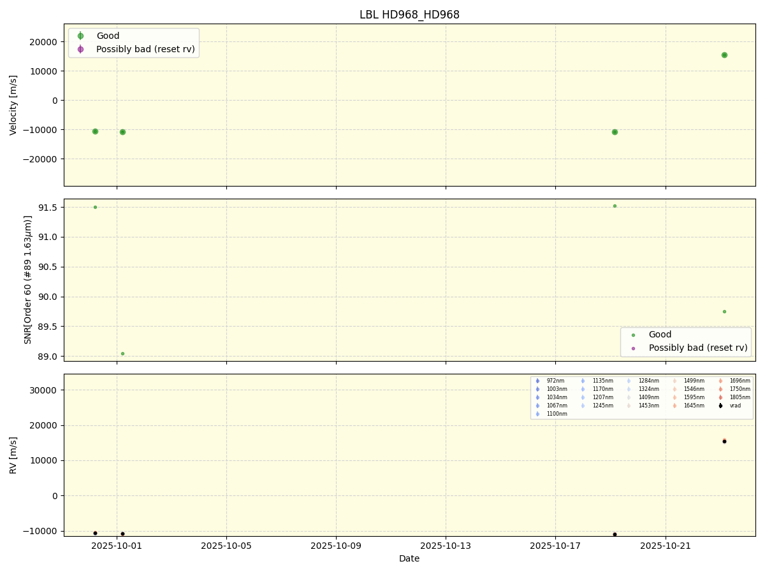Image resolution: width=765 pixels, height=573 pixels.
Task: Click the black vrad legend marker
Action: coord(720,406)
